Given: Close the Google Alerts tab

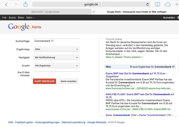Looking at the screenshot, I should coord(94,12).
